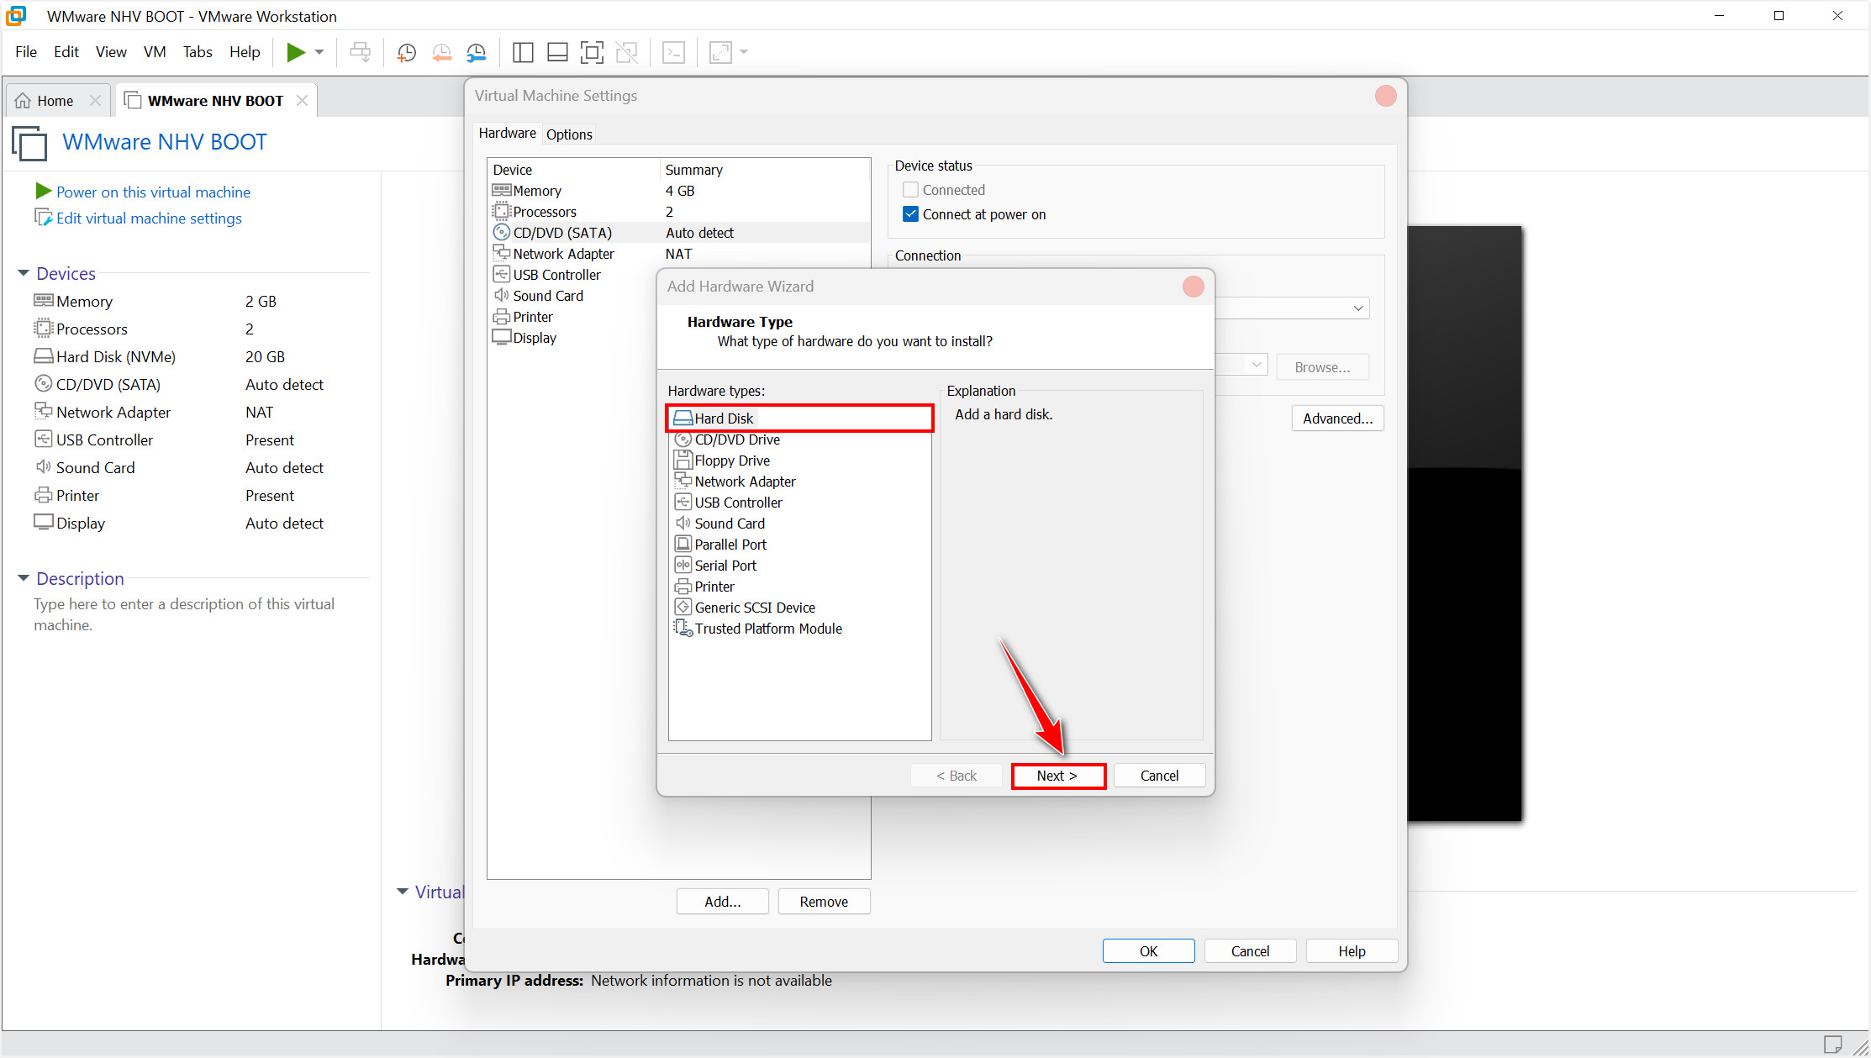Viewport: 1871px width, 1058px height.
Task: Open the VM menu
Action: pyautogui.click(x=154, y=52)
